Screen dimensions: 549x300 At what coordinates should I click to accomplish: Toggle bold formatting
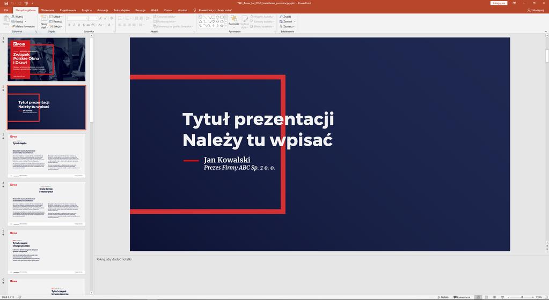click(x=69, y=25)
